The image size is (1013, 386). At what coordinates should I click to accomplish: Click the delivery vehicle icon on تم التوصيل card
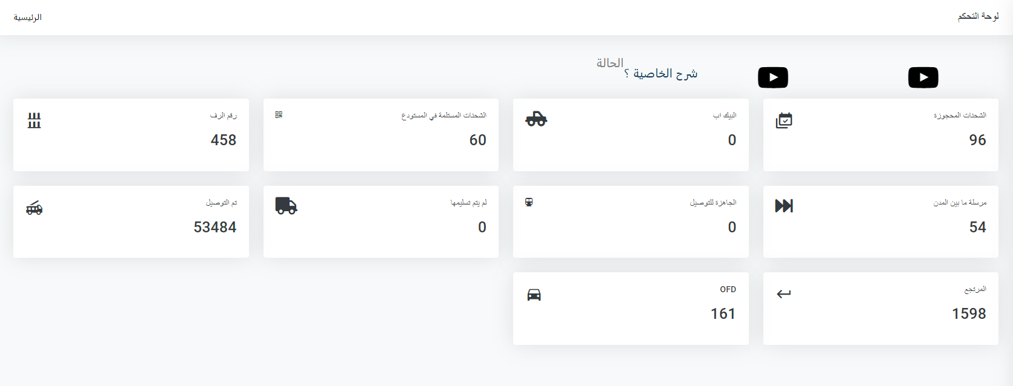[35, 208]
